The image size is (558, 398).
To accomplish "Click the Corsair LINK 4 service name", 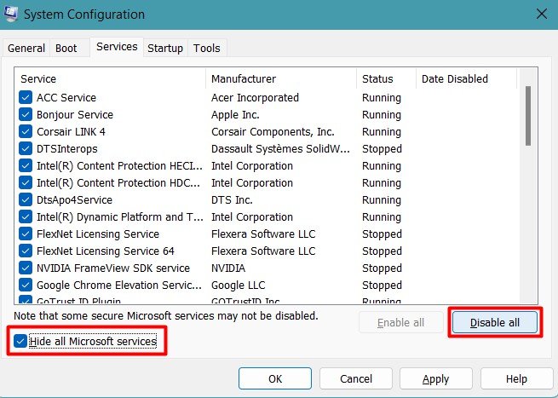I will tap(71, 132).
